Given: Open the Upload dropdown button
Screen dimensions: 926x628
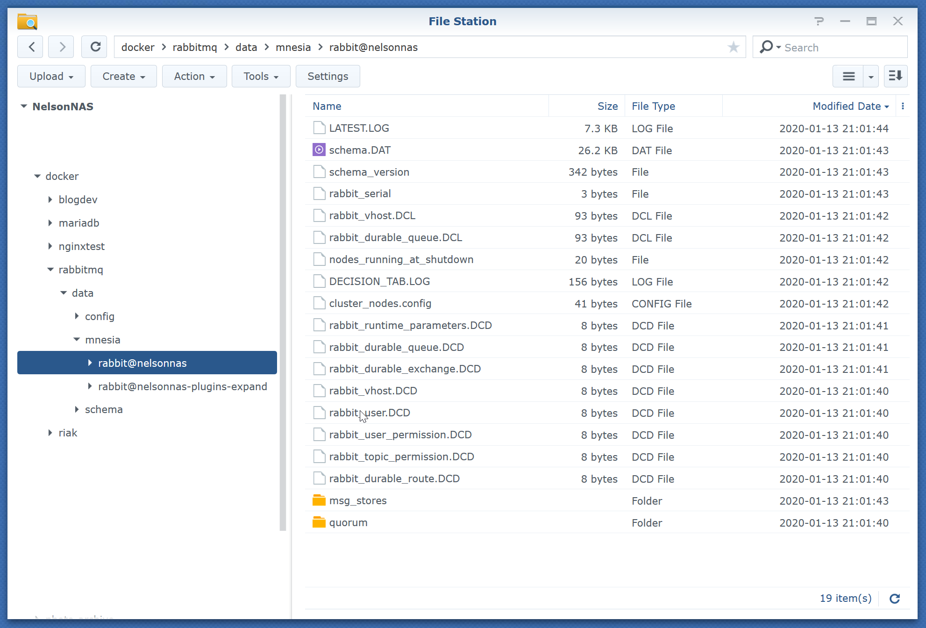Looking at the screenshot, I should pyautogui.click(x=51, y=76).
